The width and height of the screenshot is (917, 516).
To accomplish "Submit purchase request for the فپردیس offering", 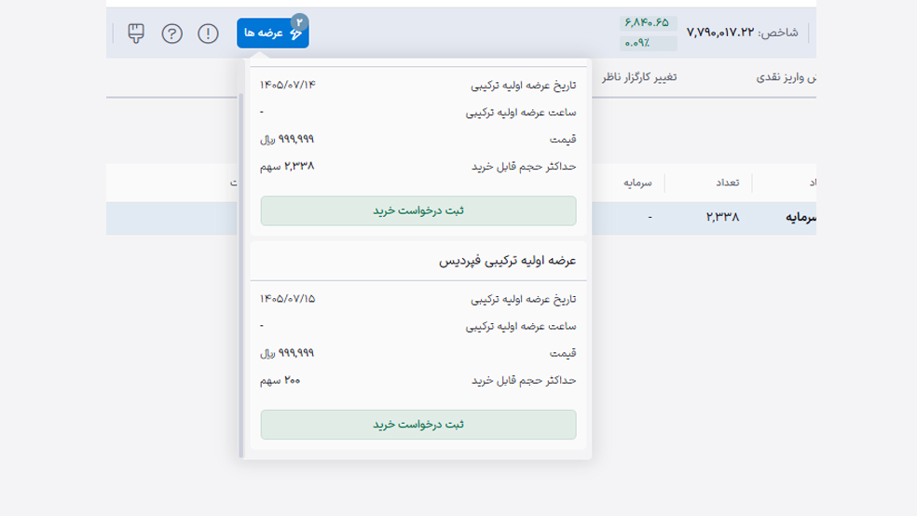I will 418,424.
